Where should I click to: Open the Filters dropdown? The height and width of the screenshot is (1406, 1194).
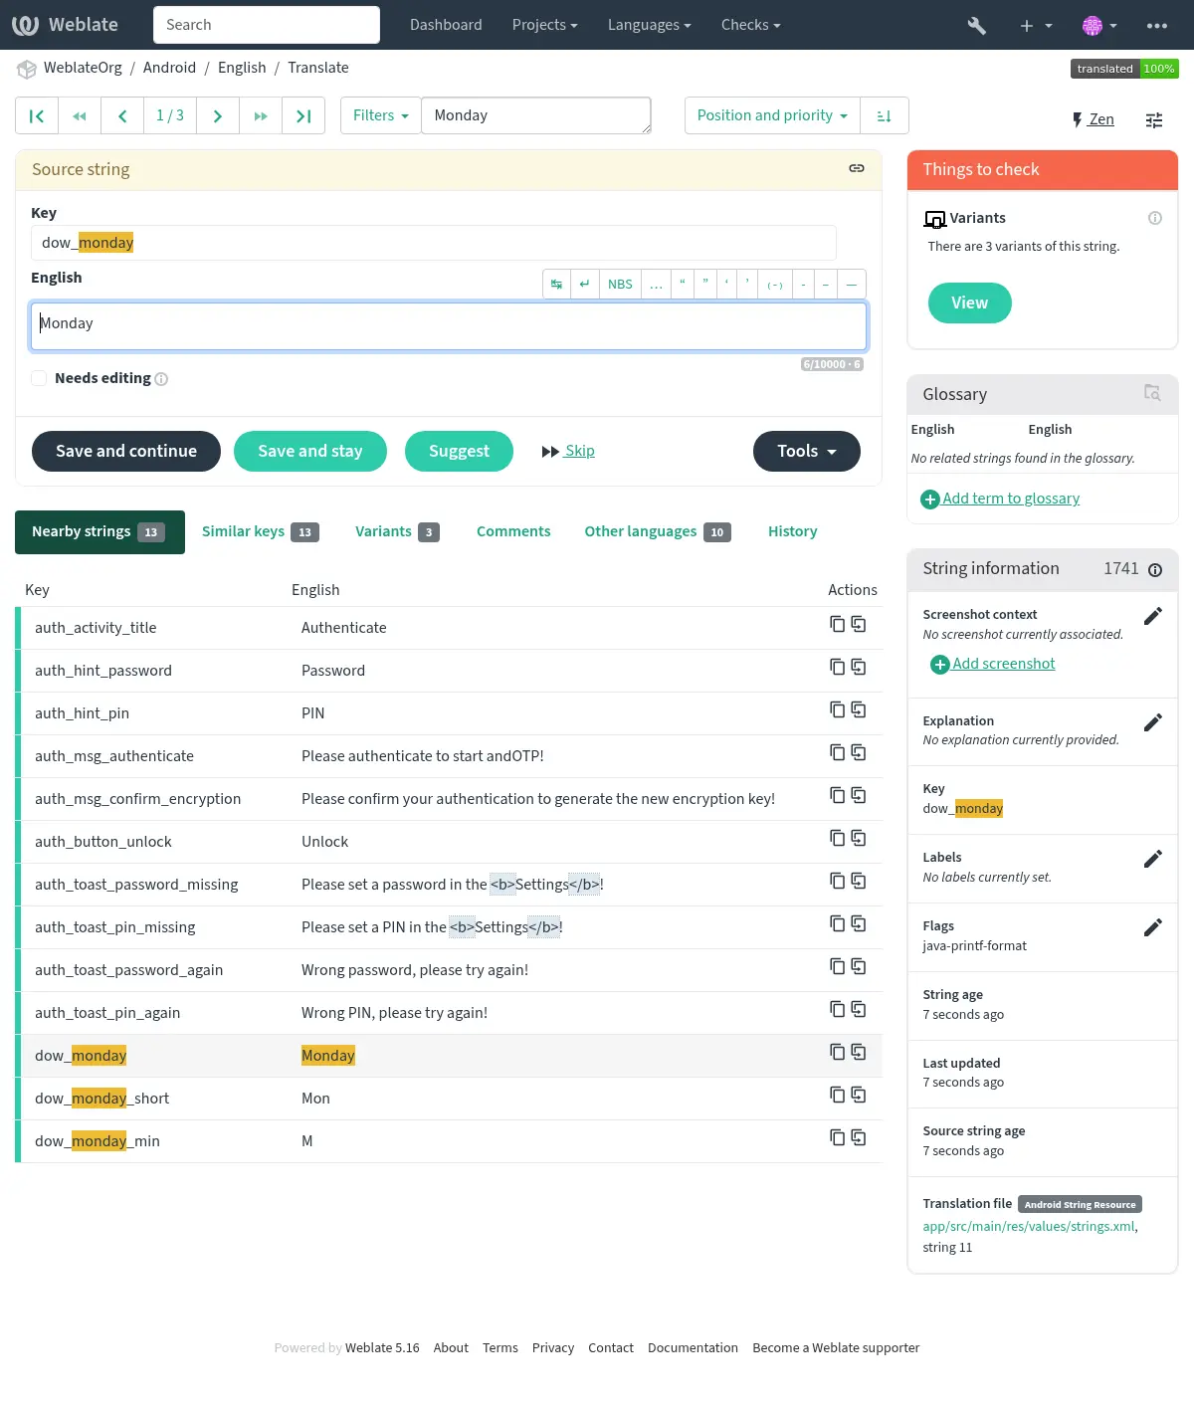(380, 115)
